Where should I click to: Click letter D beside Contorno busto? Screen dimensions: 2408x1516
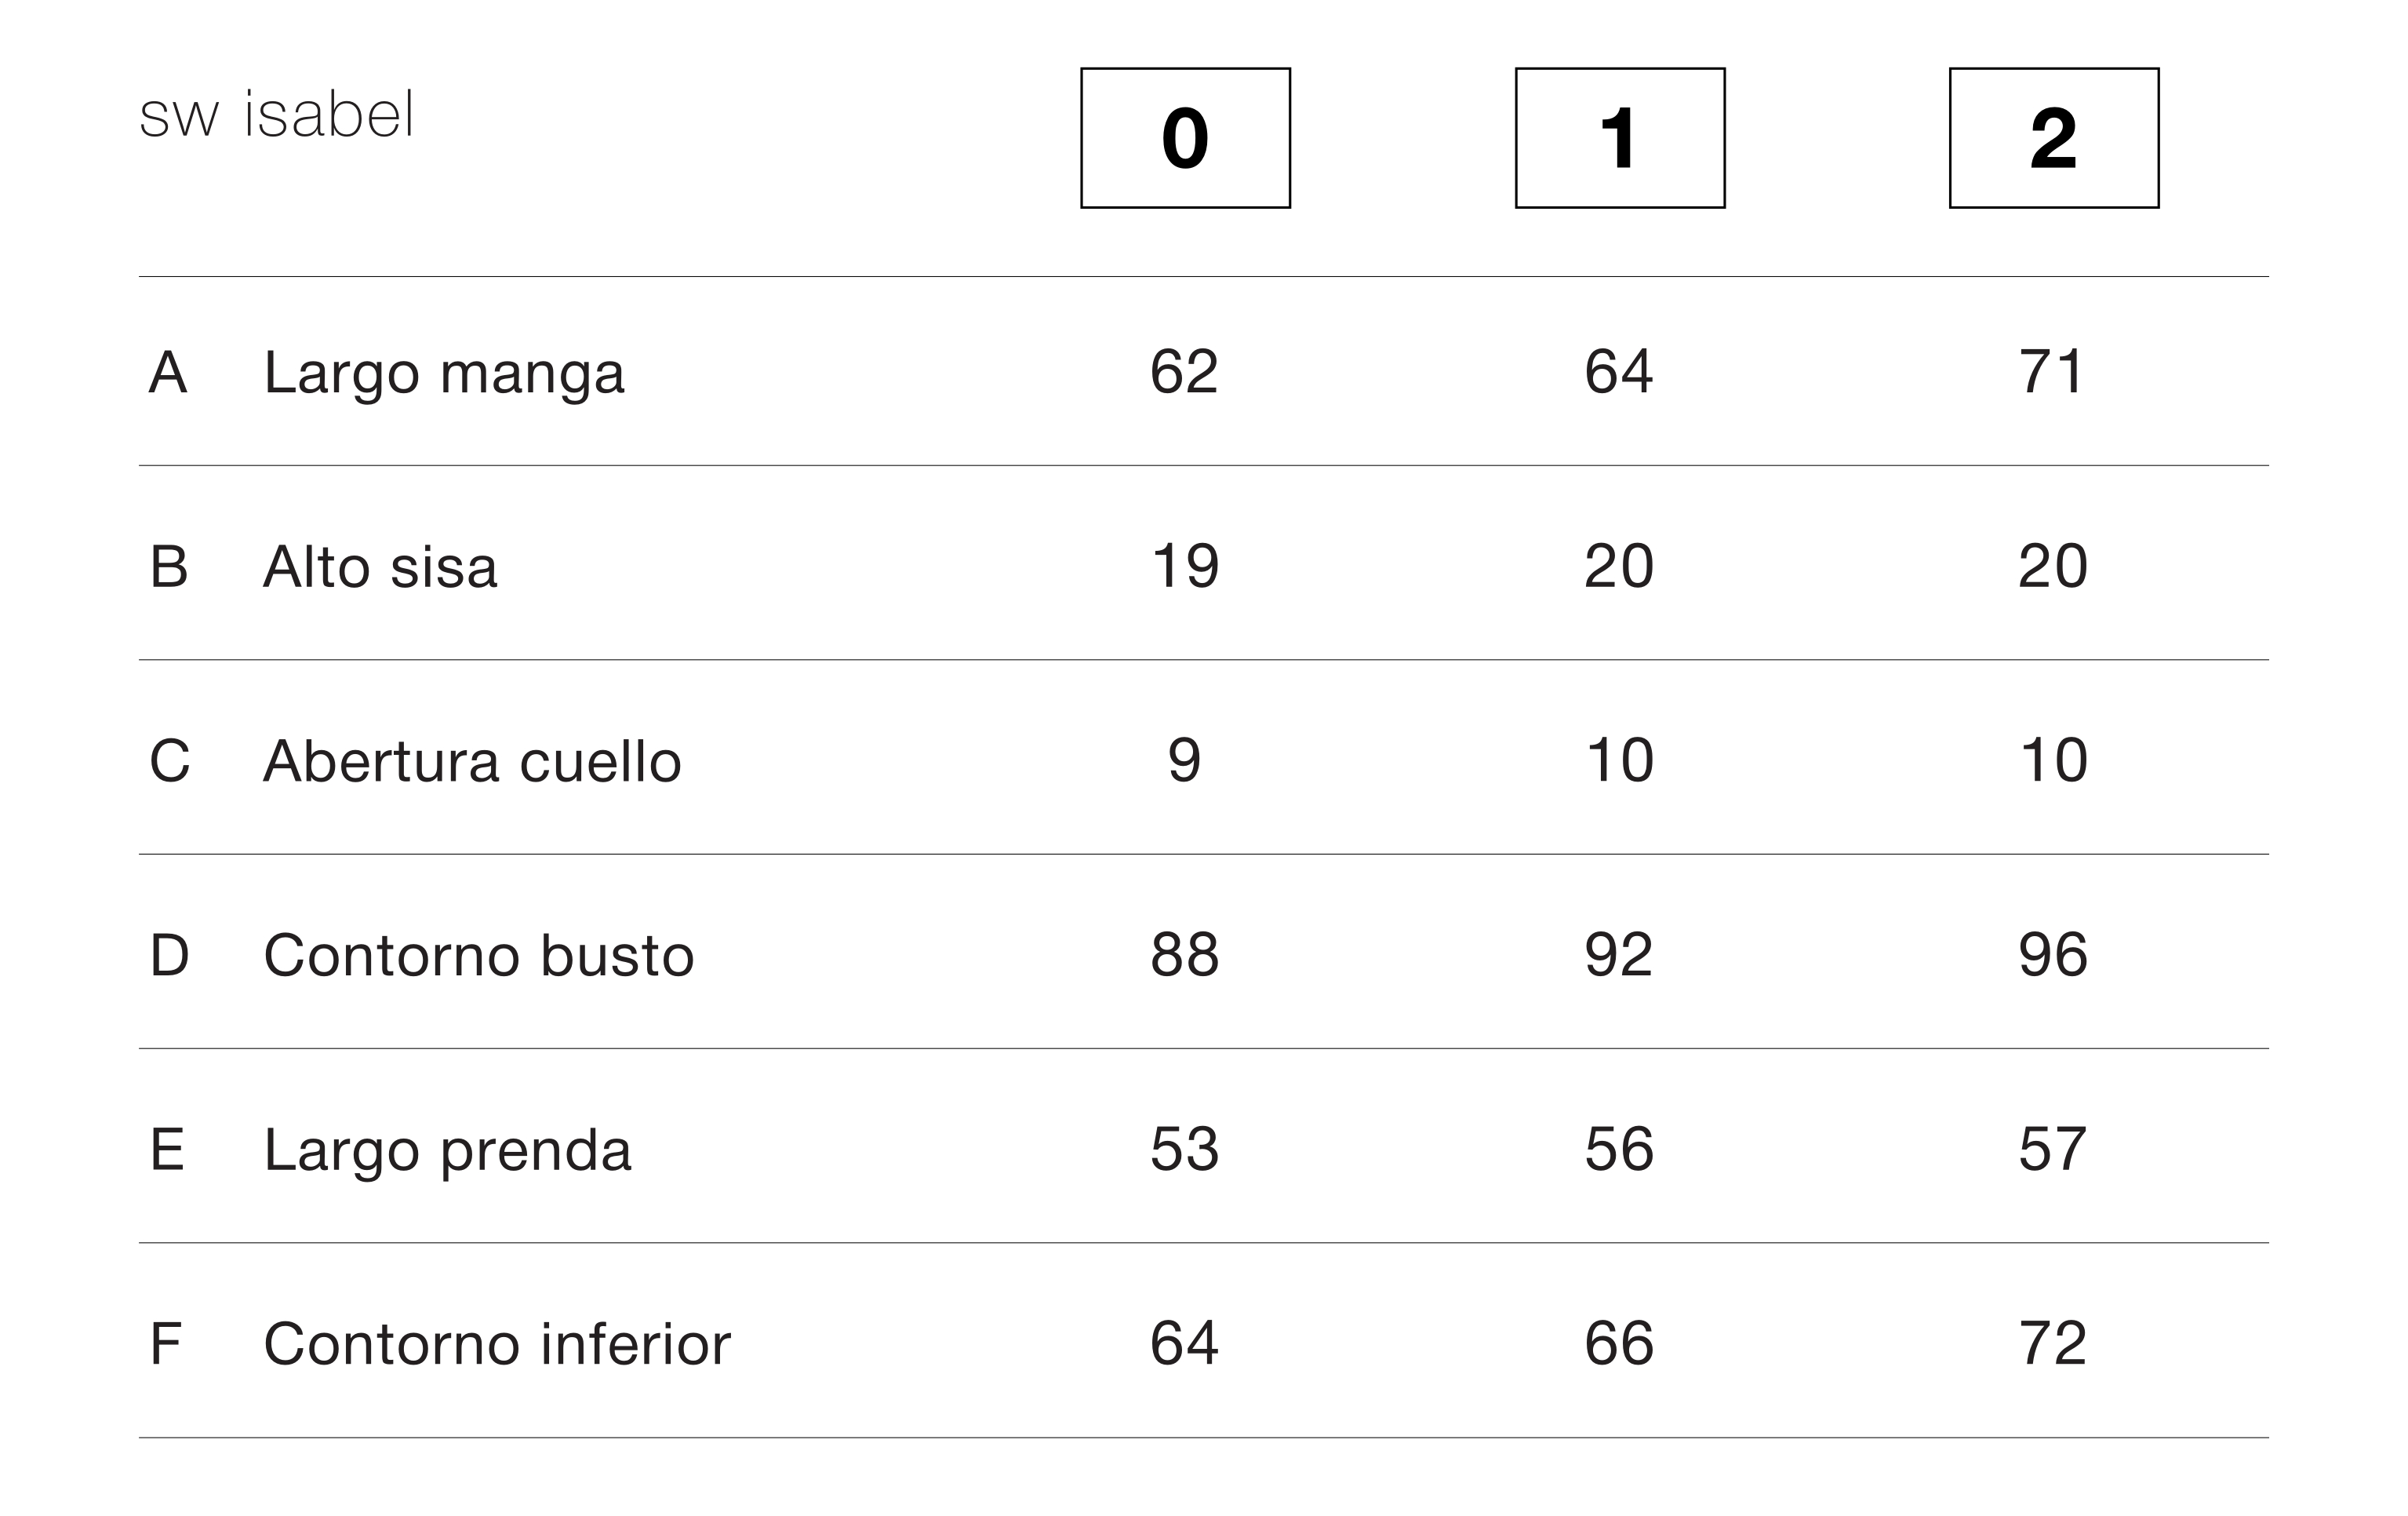169,956
